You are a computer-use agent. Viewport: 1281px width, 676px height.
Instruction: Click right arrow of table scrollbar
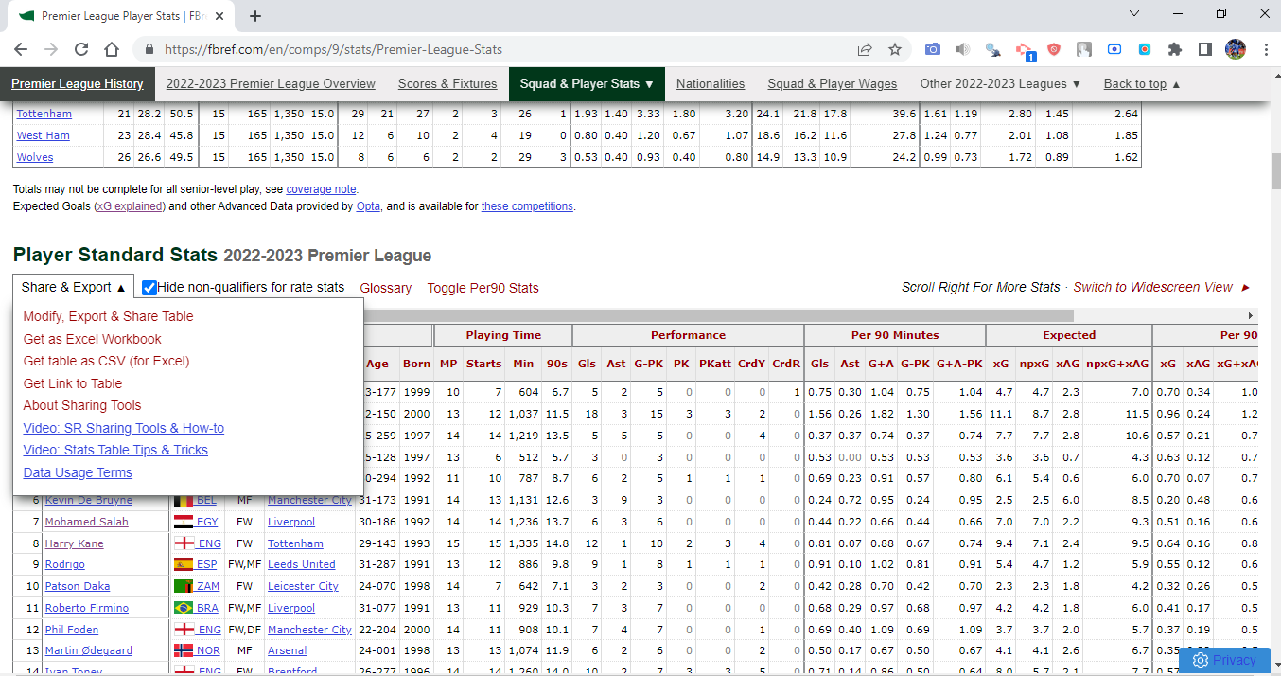pyautogui.click(x=1251, y=315)
